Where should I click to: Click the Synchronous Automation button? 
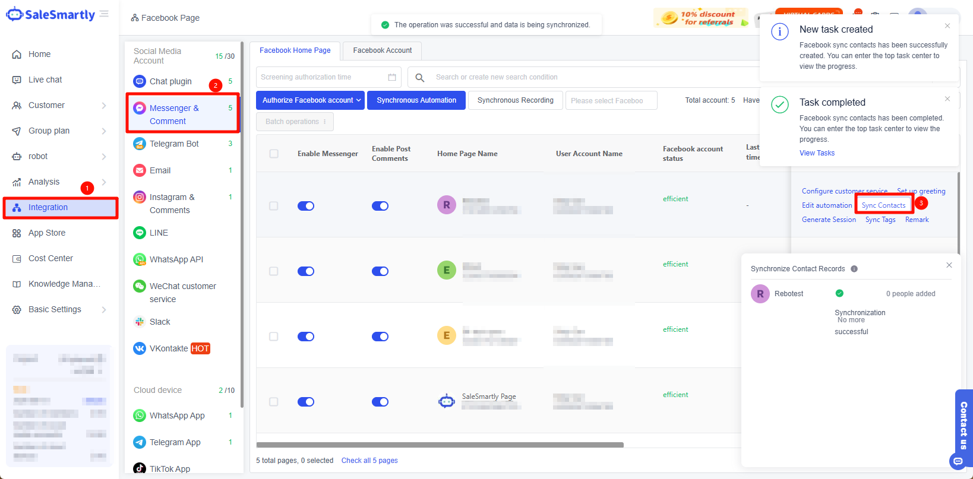416,100
